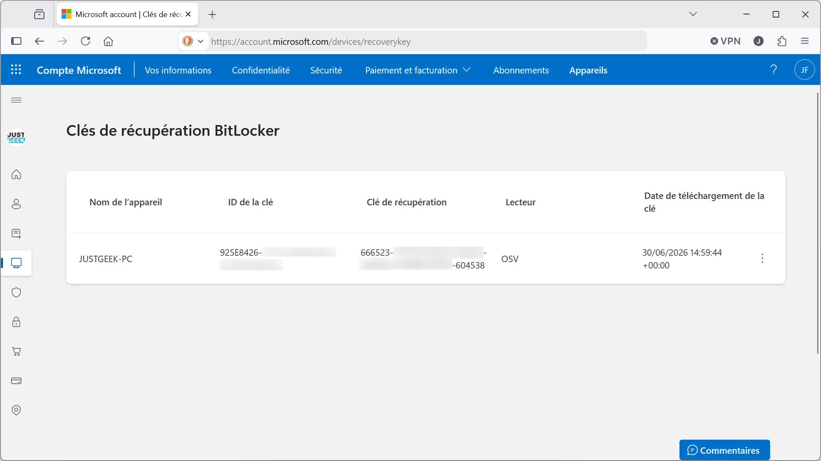Image resolution: width=821 pixels, height=461 pixels.
Task: Click the ID de la clé header
Action: click(x=251, y=202)
